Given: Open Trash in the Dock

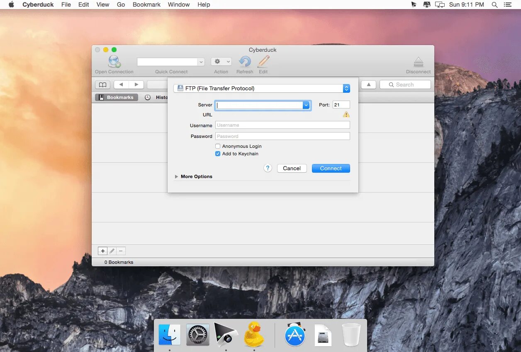Looking at the screenshot, I should 351,335.
